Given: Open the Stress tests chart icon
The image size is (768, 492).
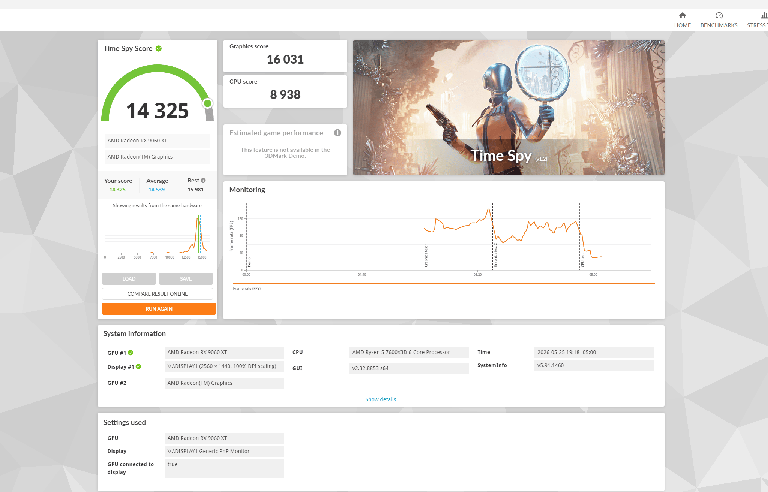Looking at the screenshot, I should (x=764, y=15).
